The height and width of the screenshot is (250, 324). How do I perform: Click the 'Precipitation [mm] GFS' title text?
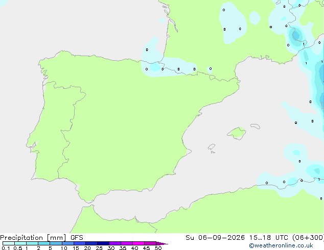(41, 238)
